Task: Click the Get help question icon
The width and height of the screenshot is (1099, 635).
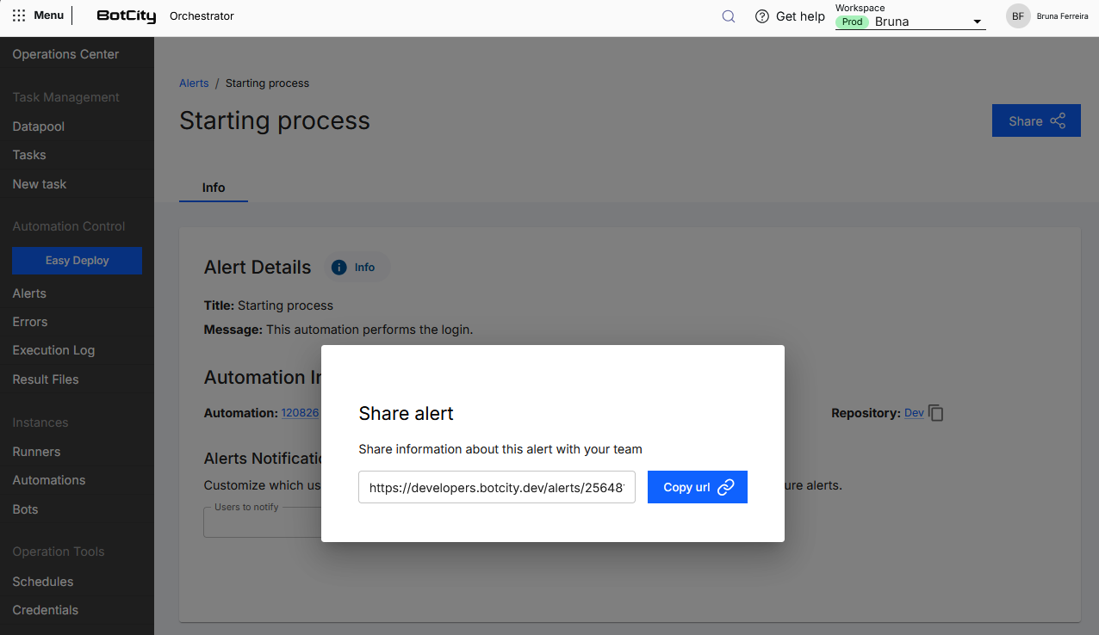Action: pyautogui.click(x=761, y=16)
